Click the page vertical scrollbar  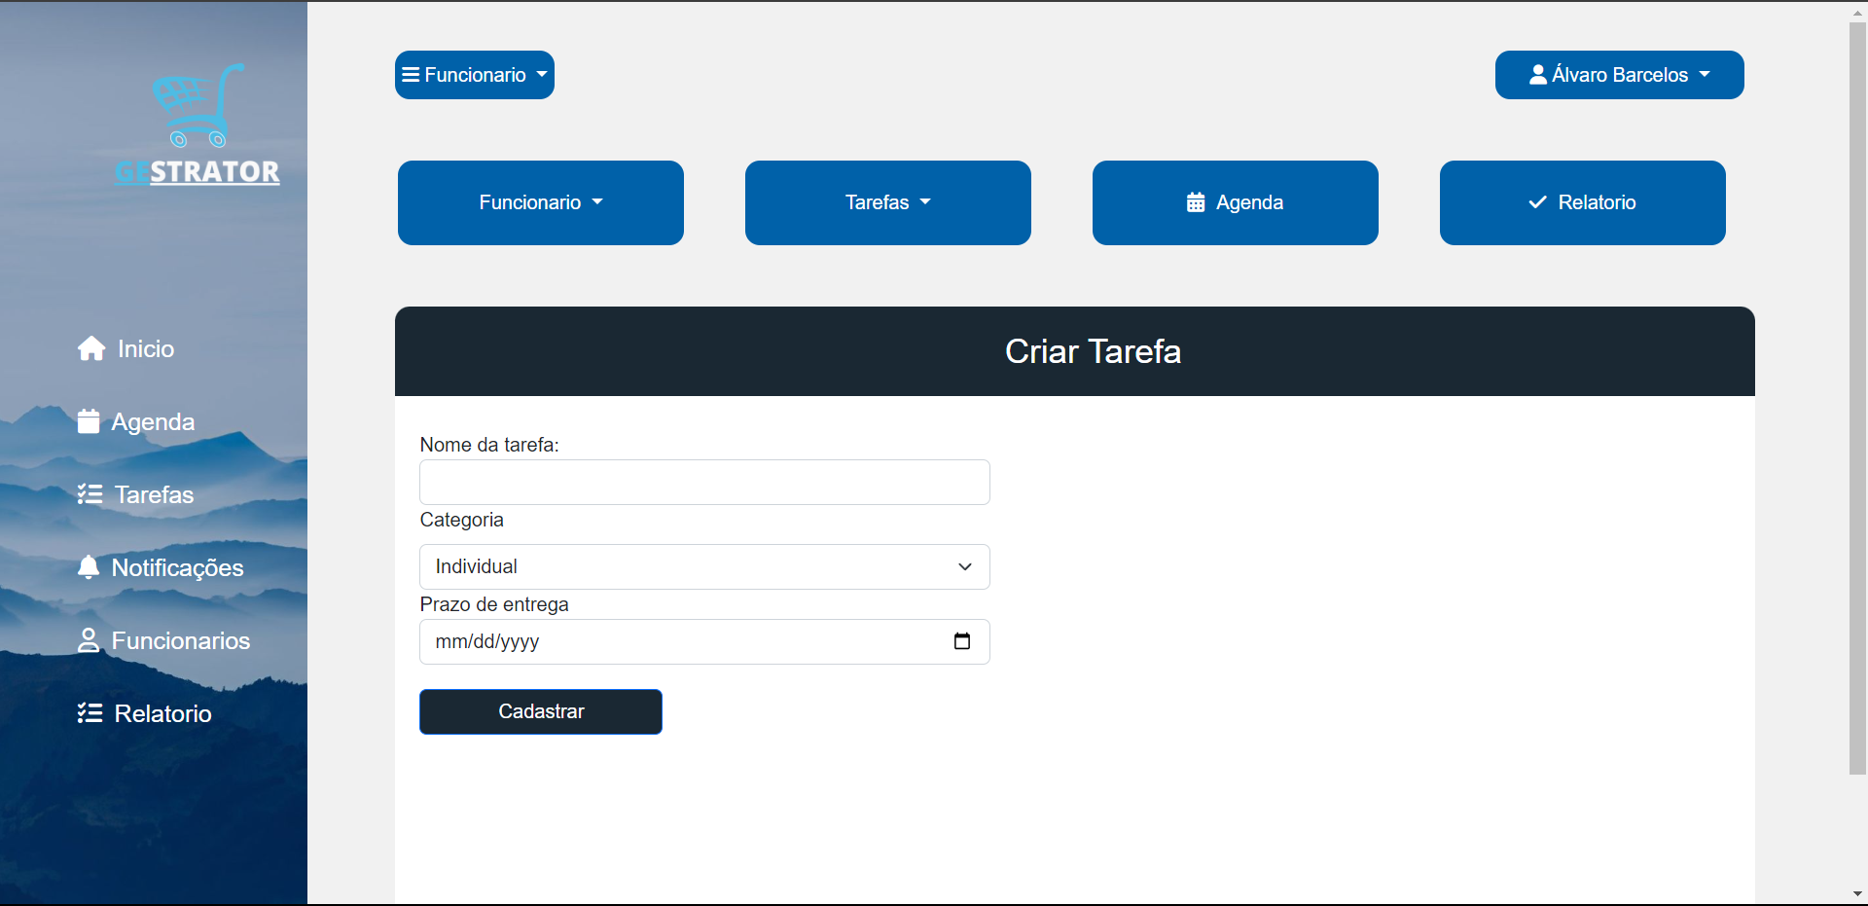1857,399
